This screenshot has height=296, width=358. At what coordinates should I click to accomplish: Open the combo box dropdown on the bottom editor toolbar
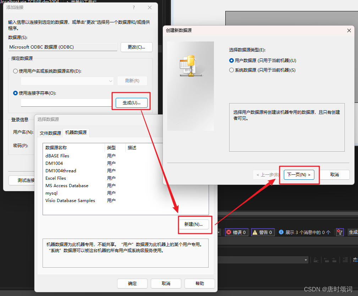306,259
